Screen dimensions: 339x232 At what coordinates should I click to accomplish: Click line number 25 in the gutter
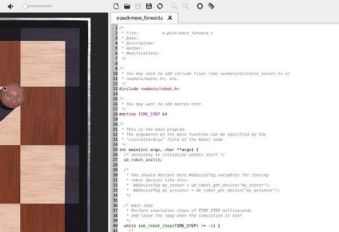tap(115, 149)
